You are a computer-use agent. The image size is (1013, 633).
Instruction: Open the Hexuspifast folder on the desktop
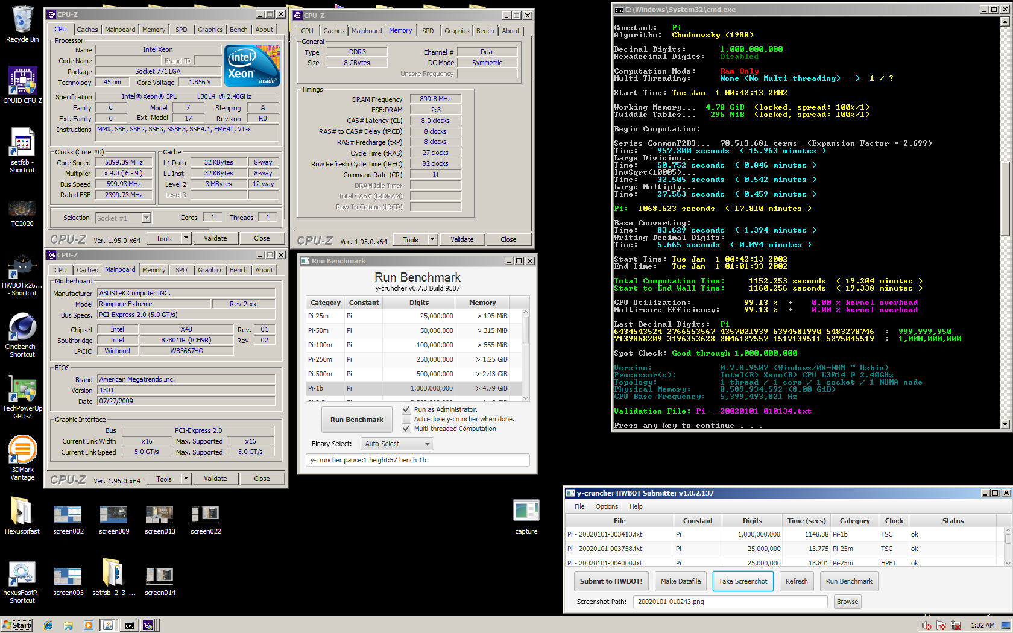click(x=22, y=515)
